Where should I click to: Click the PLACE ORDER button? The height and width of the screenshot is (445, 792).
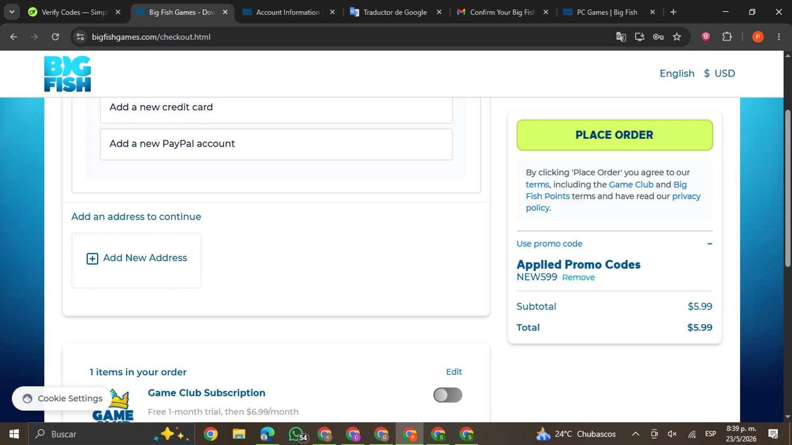click(x=615, y=135)
